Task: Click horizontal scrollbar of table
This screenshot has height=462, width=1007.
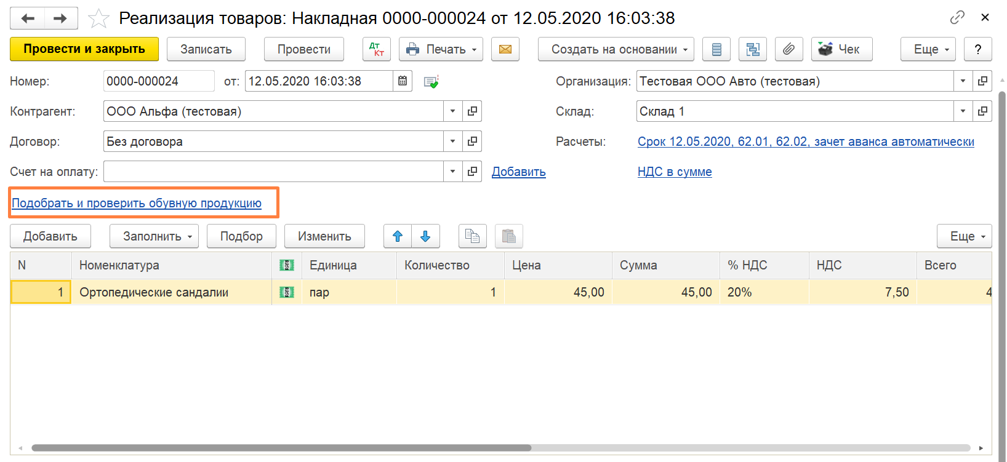Action: (281, 448)
